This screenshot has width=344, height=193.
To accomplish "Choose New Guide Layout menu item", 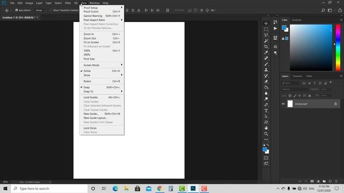I will [x=102, y=118].
